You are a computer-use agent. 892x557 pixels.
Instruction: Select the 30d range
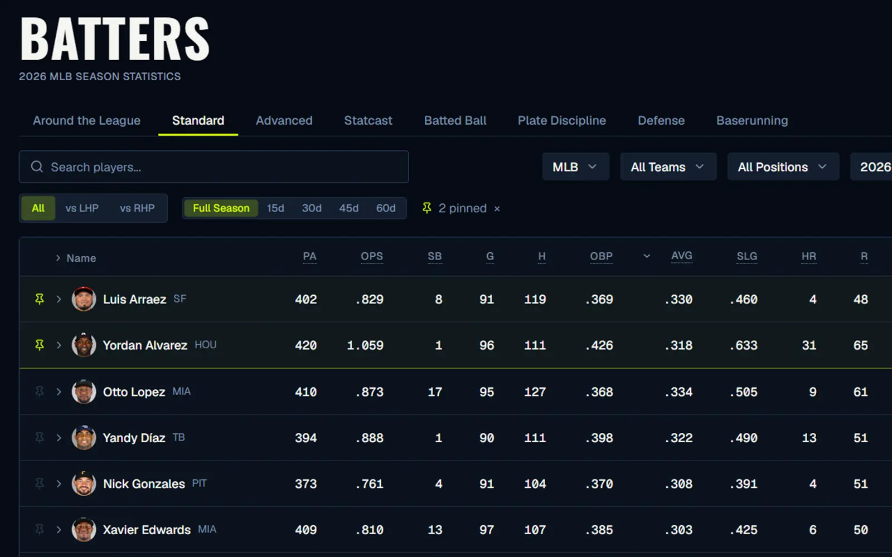point(312,208)
